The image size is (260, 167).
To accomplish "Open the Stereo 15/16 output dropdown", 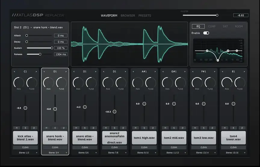I will pyautogui.click(x=233, y=153).
